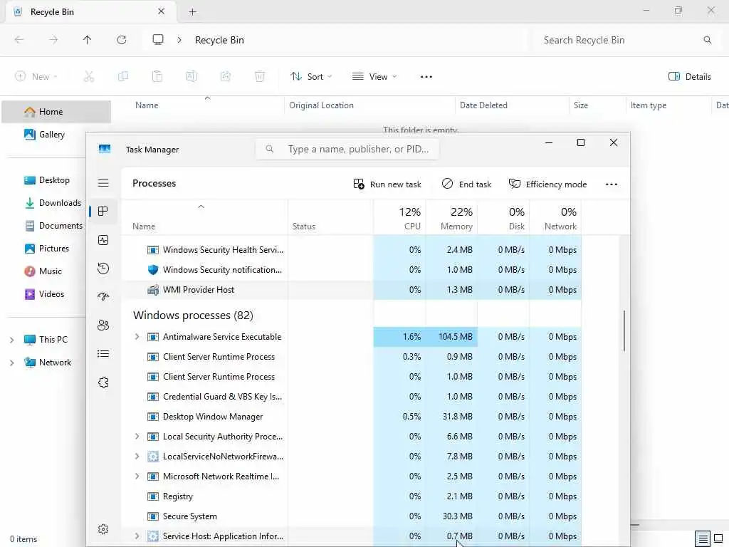Select Client Server Runtime Process using 0.3% CPU

352,357
